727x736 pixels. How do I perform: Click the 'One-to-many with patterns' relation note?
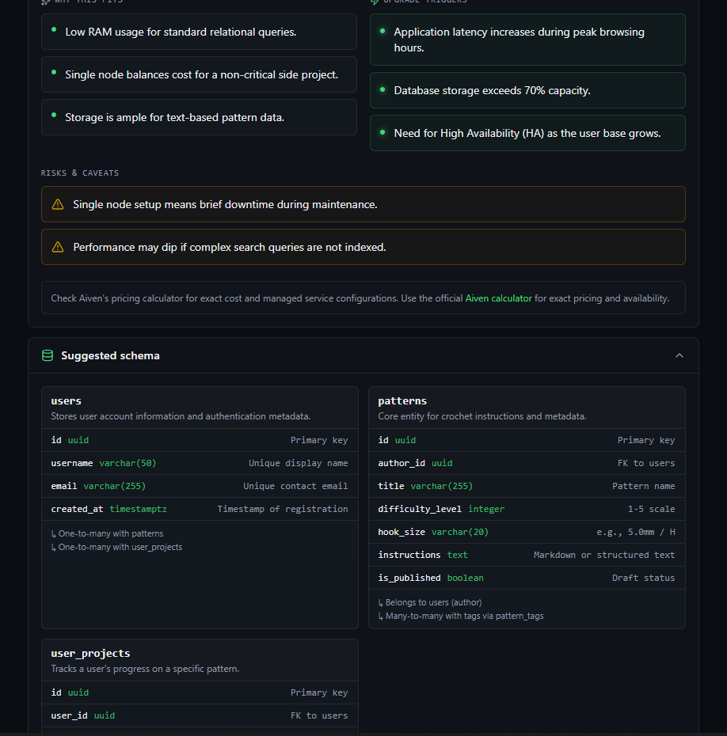pyautogui.click(x=107, y=533)
